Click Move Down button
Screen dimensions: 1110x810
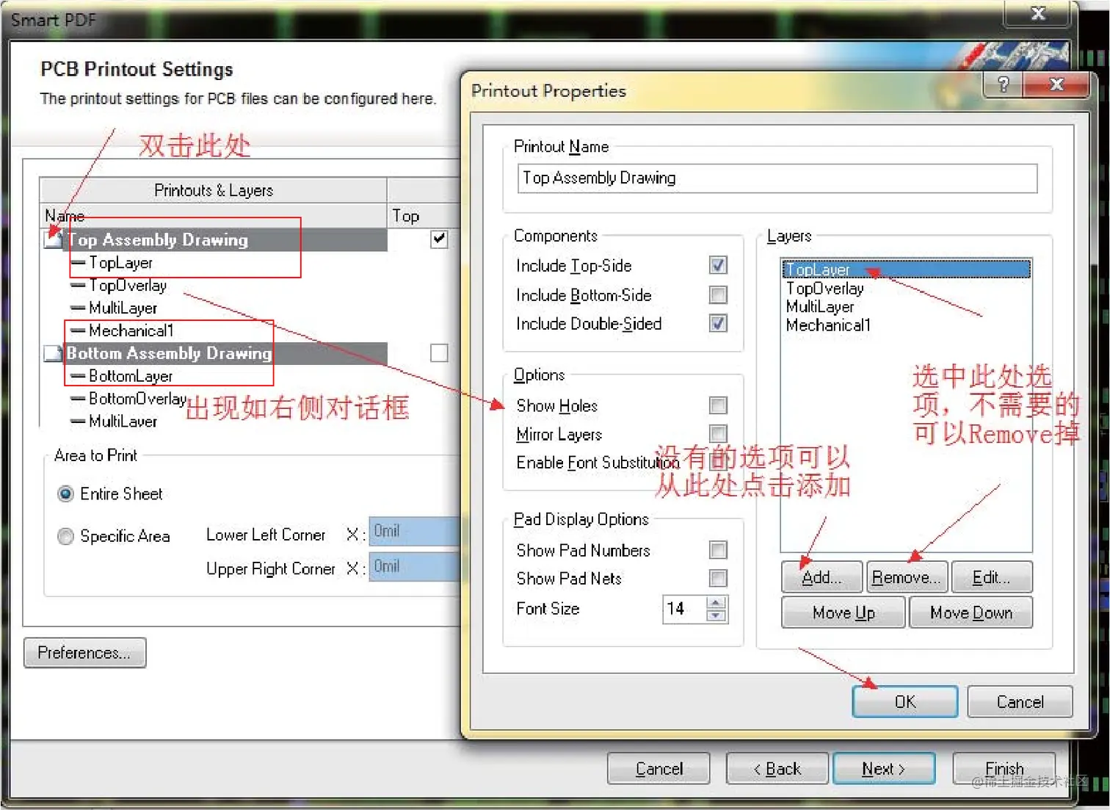point(971,612)
